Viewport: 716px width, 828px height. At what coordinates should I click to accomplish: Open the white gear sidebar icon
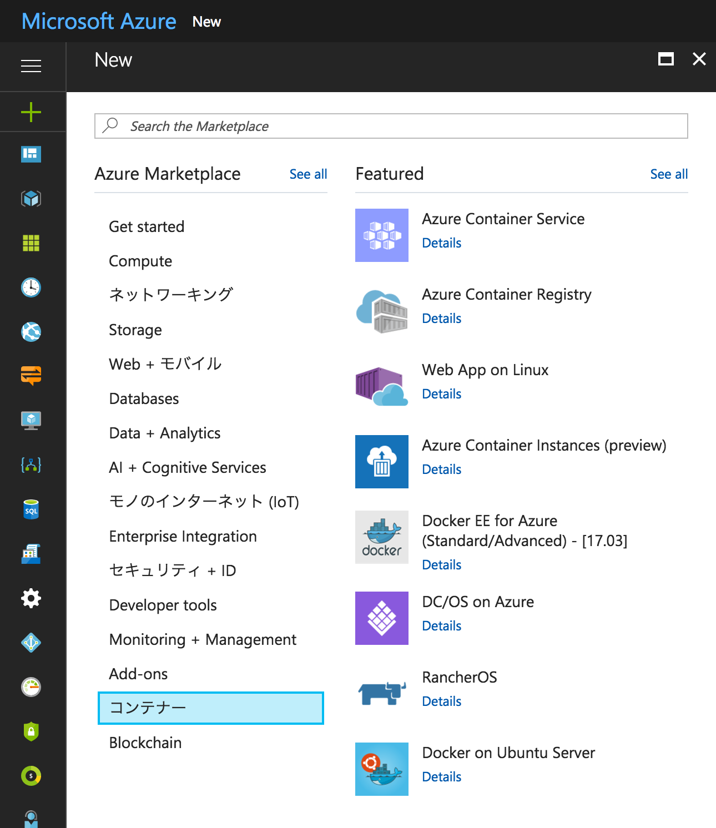coord(31,598)
